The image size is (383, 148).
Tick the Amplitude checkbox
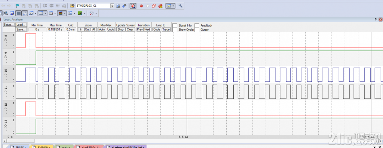click(197, 25)
